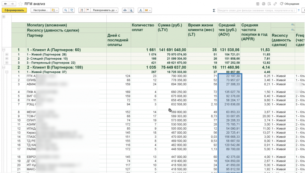Open the dropdown arrow next to the envelope
This screenshot has height=173, width=305.
[x=150, y=10]
